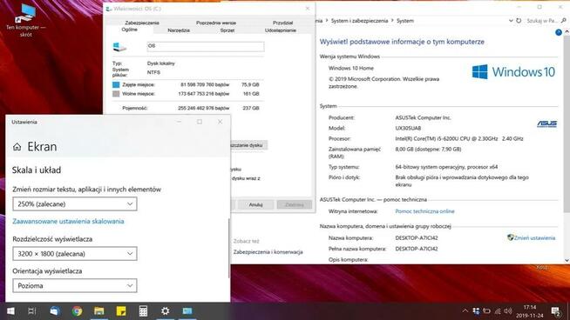Click the 8,00 GB installed memory value
Screen dimensions: 570x320
coord(428,149)
